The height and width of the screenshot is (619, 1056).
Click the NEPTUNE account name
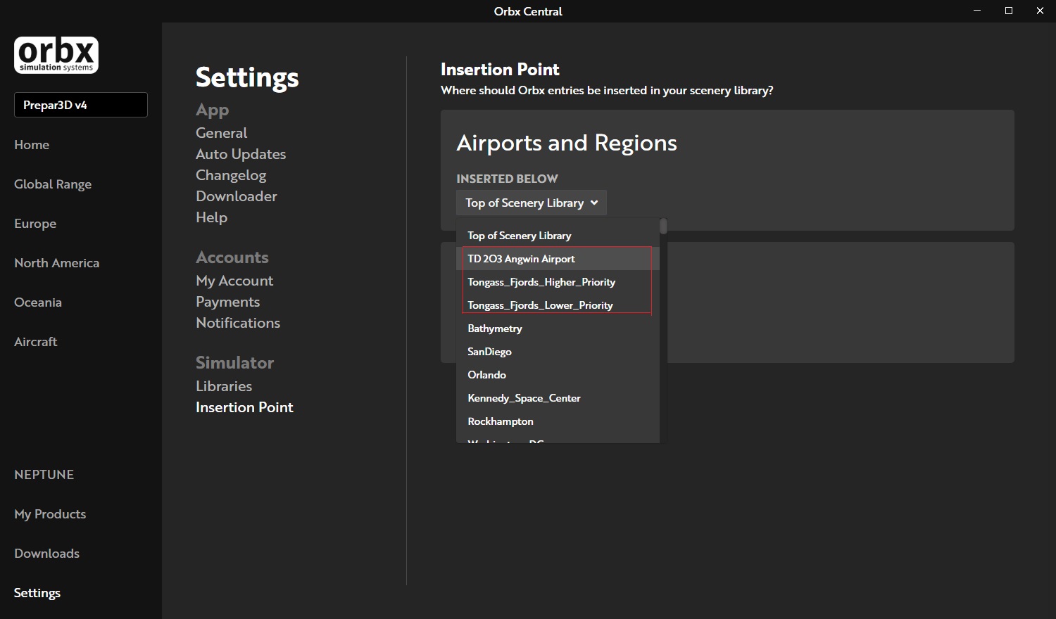tap(44, 474)
